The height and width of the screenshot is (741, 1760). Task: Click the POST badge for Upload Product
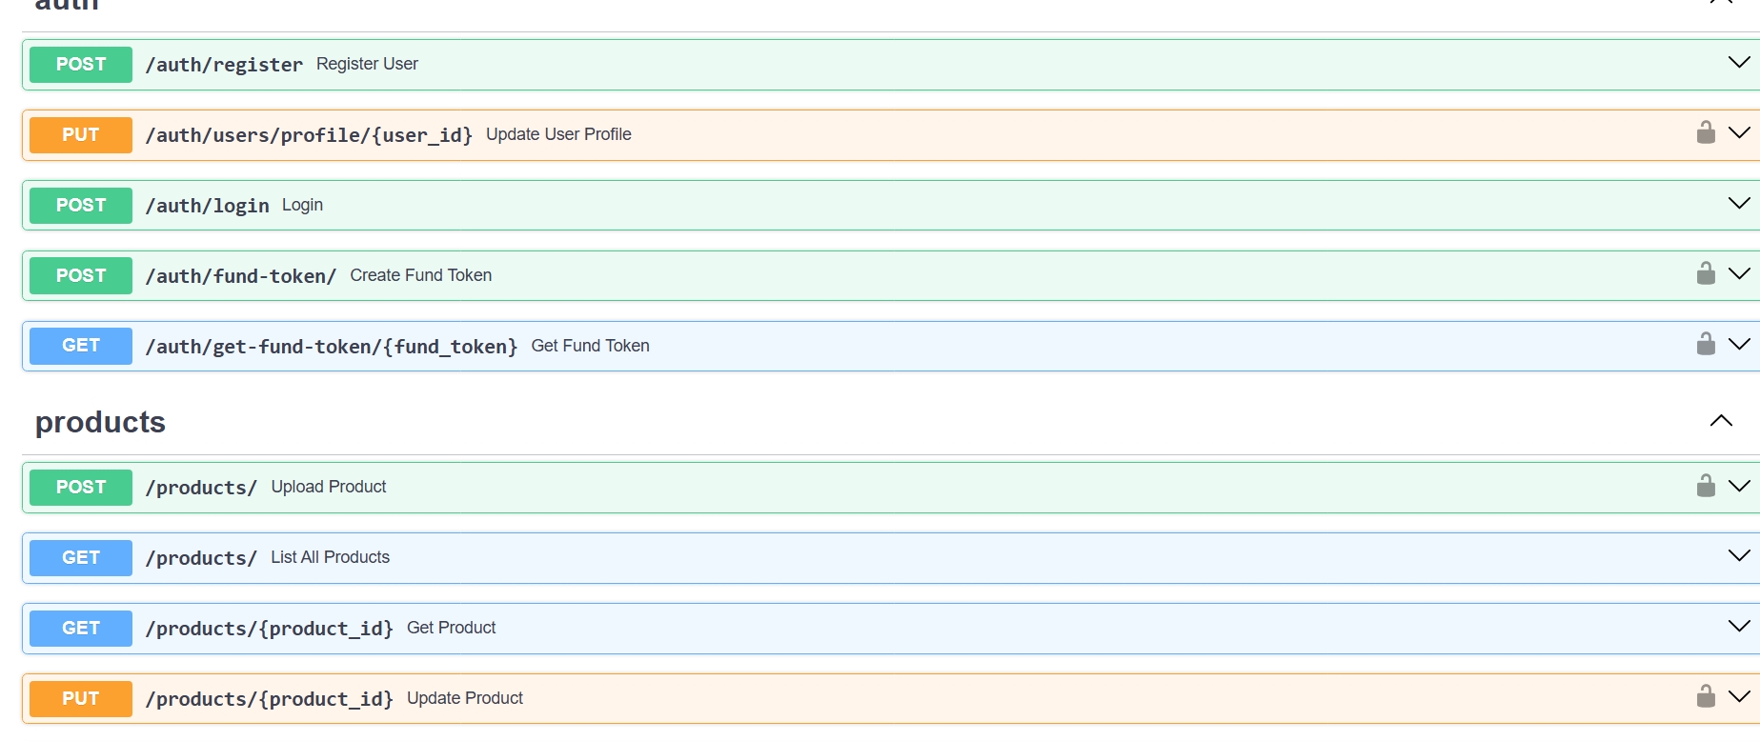(81, 488)
